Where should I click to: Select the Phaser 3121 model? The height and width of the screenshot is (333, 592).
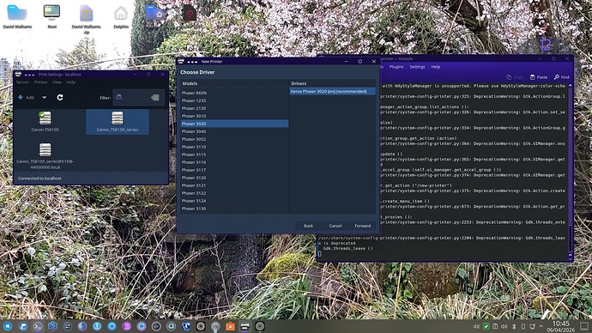click(234, 185)
